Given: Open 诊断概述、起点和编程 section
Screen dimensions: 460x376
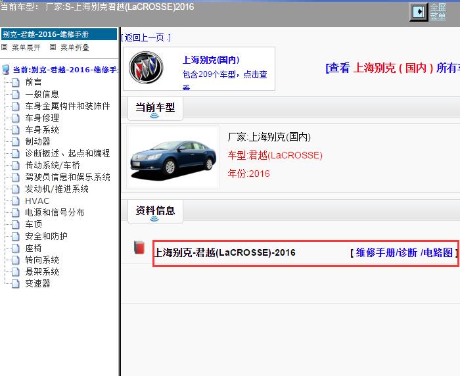Looking at the screenshot, I should (68, 153).
